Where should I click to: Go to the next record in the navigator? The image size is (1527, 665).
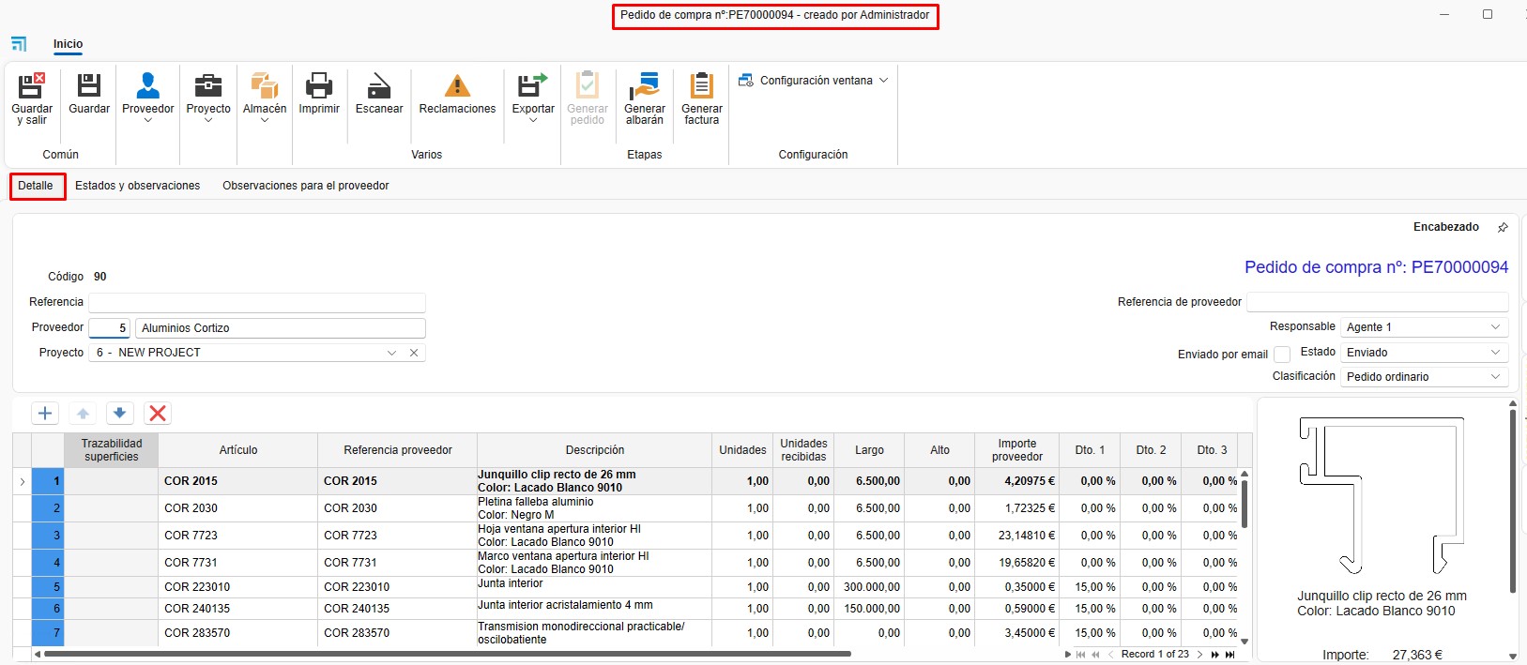[1199, 655]
